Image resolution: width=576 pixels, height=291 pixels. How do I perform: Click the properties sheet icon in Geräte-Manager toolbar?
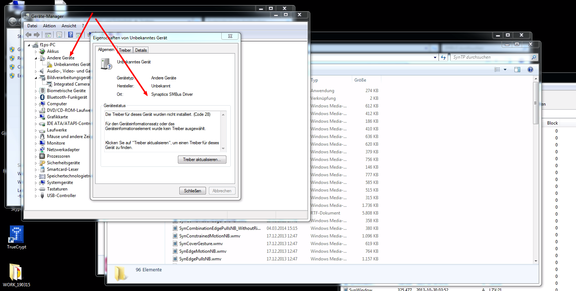(x=59, y=35)
